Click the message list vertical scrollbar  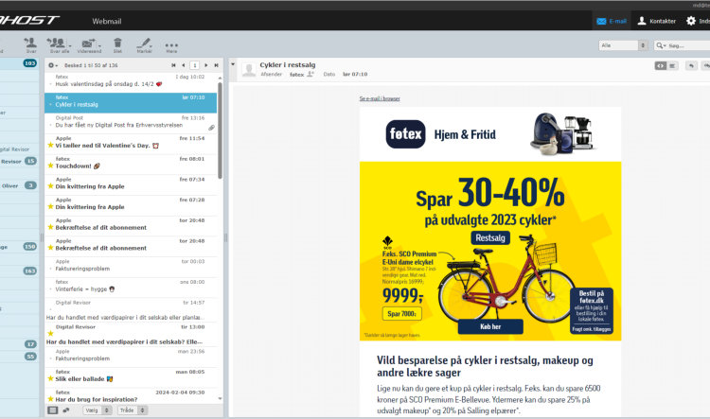pos(220,131)
